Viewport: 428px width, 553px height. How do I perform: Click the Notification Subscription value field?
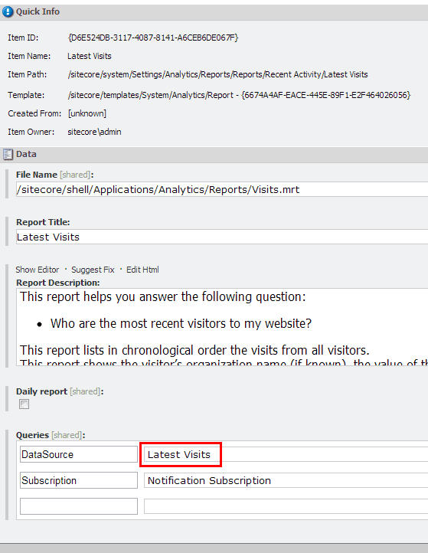pyautogui.click(x=286, y=480)
